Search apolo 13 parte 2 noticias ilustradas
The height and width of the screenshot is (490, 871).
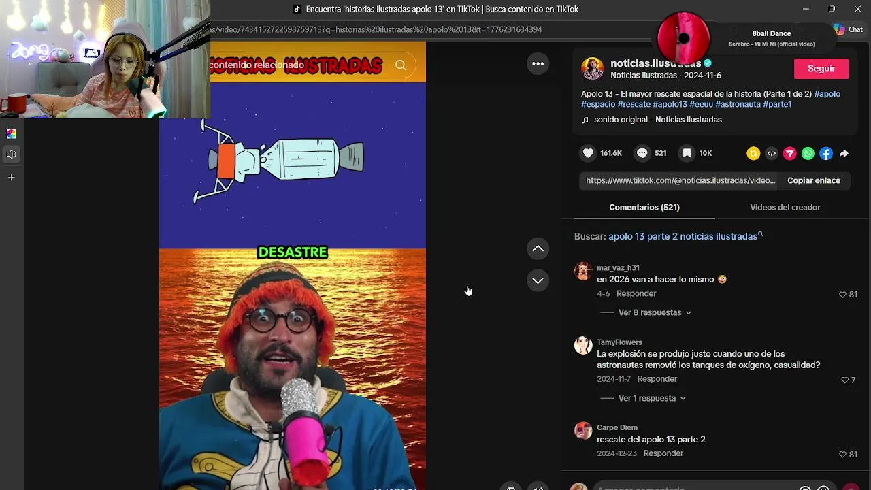[x=683, y=236]
